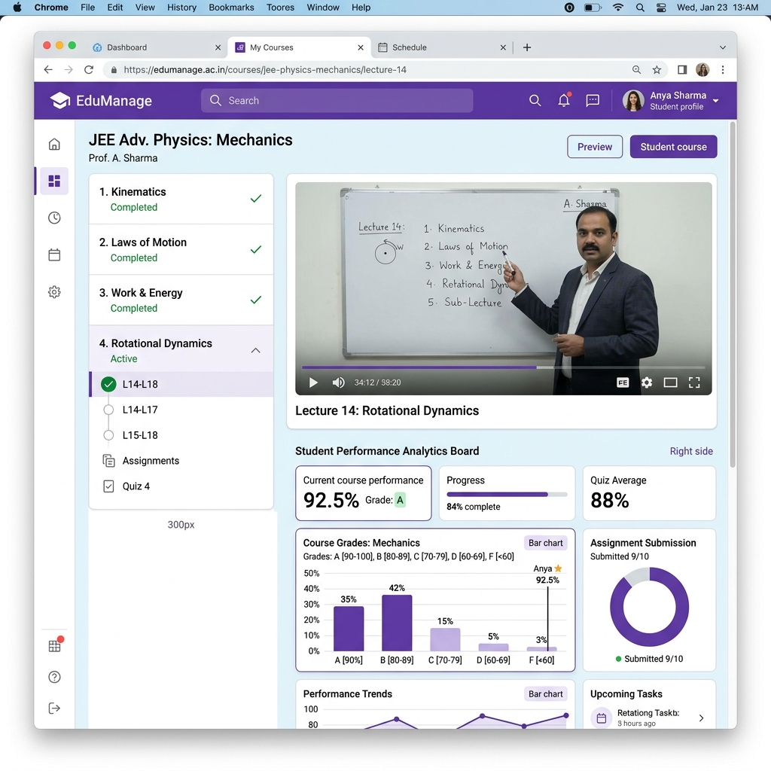Screen dimensions: 771x771
Task: Open the Bookmarks menu in menu bar
Action: pos(230,8)
